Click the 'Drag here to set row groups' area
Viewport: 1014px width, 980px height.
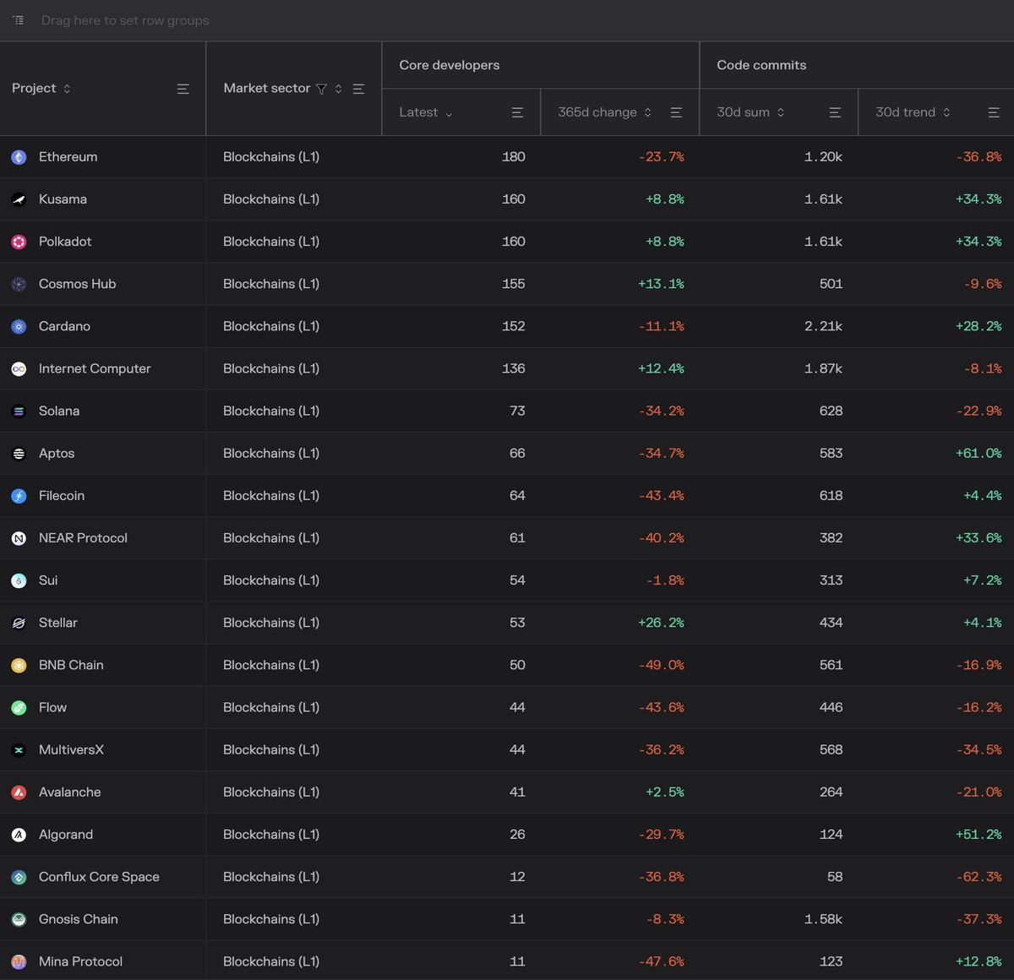(x=125, y=20)
